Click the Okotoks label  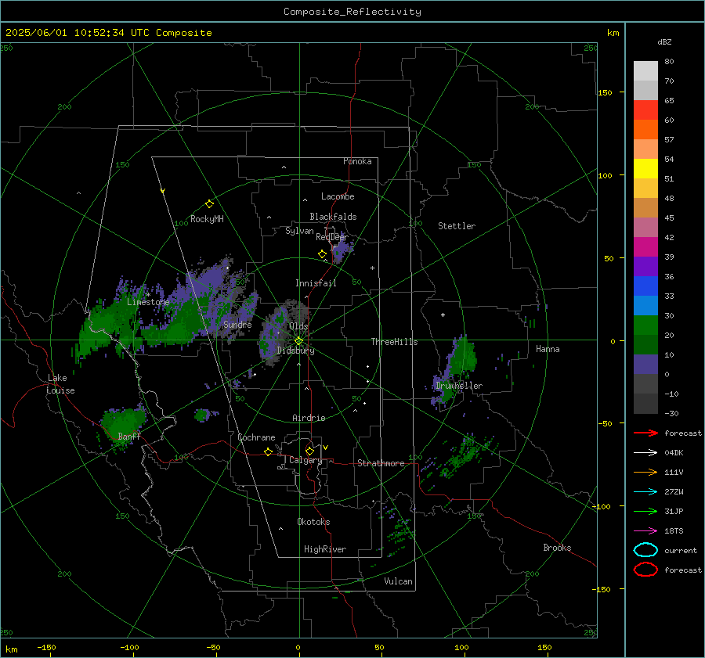click(313, 522)
